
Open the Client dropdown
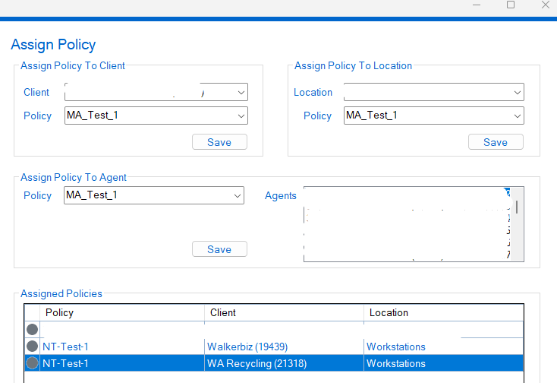241,93
